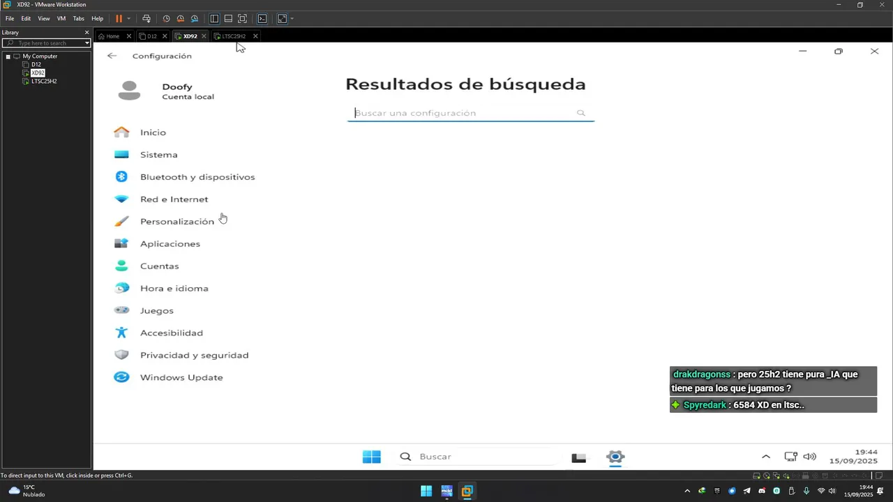Open the console view icon
The image size is (893, 502).
[x=262, y=19]
